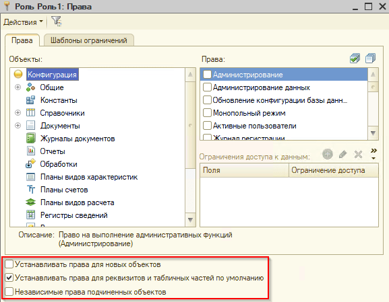The width and height of the screenshot is (389, 302).
Task: Click the edit restriction pencil icon
Action: (x=342, y=154)
